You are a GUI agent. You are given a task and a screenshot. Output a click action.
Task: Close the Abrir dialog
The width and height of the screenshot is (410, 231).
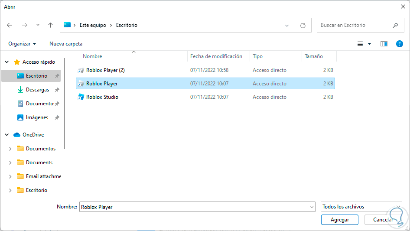[x=403, y=7]
